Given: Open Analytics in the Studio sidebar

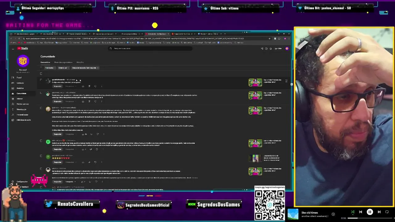Looking at the screenshot, I should (x=20, y=88).
